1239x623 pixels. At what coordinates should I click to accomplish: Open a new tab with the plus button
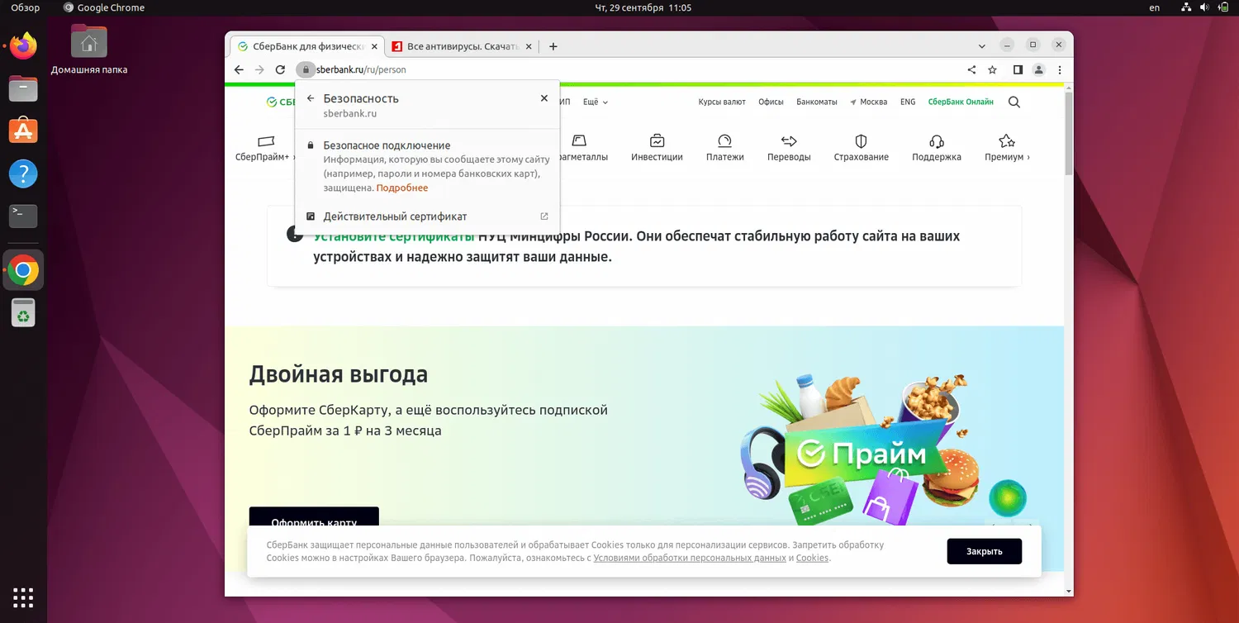553,46
